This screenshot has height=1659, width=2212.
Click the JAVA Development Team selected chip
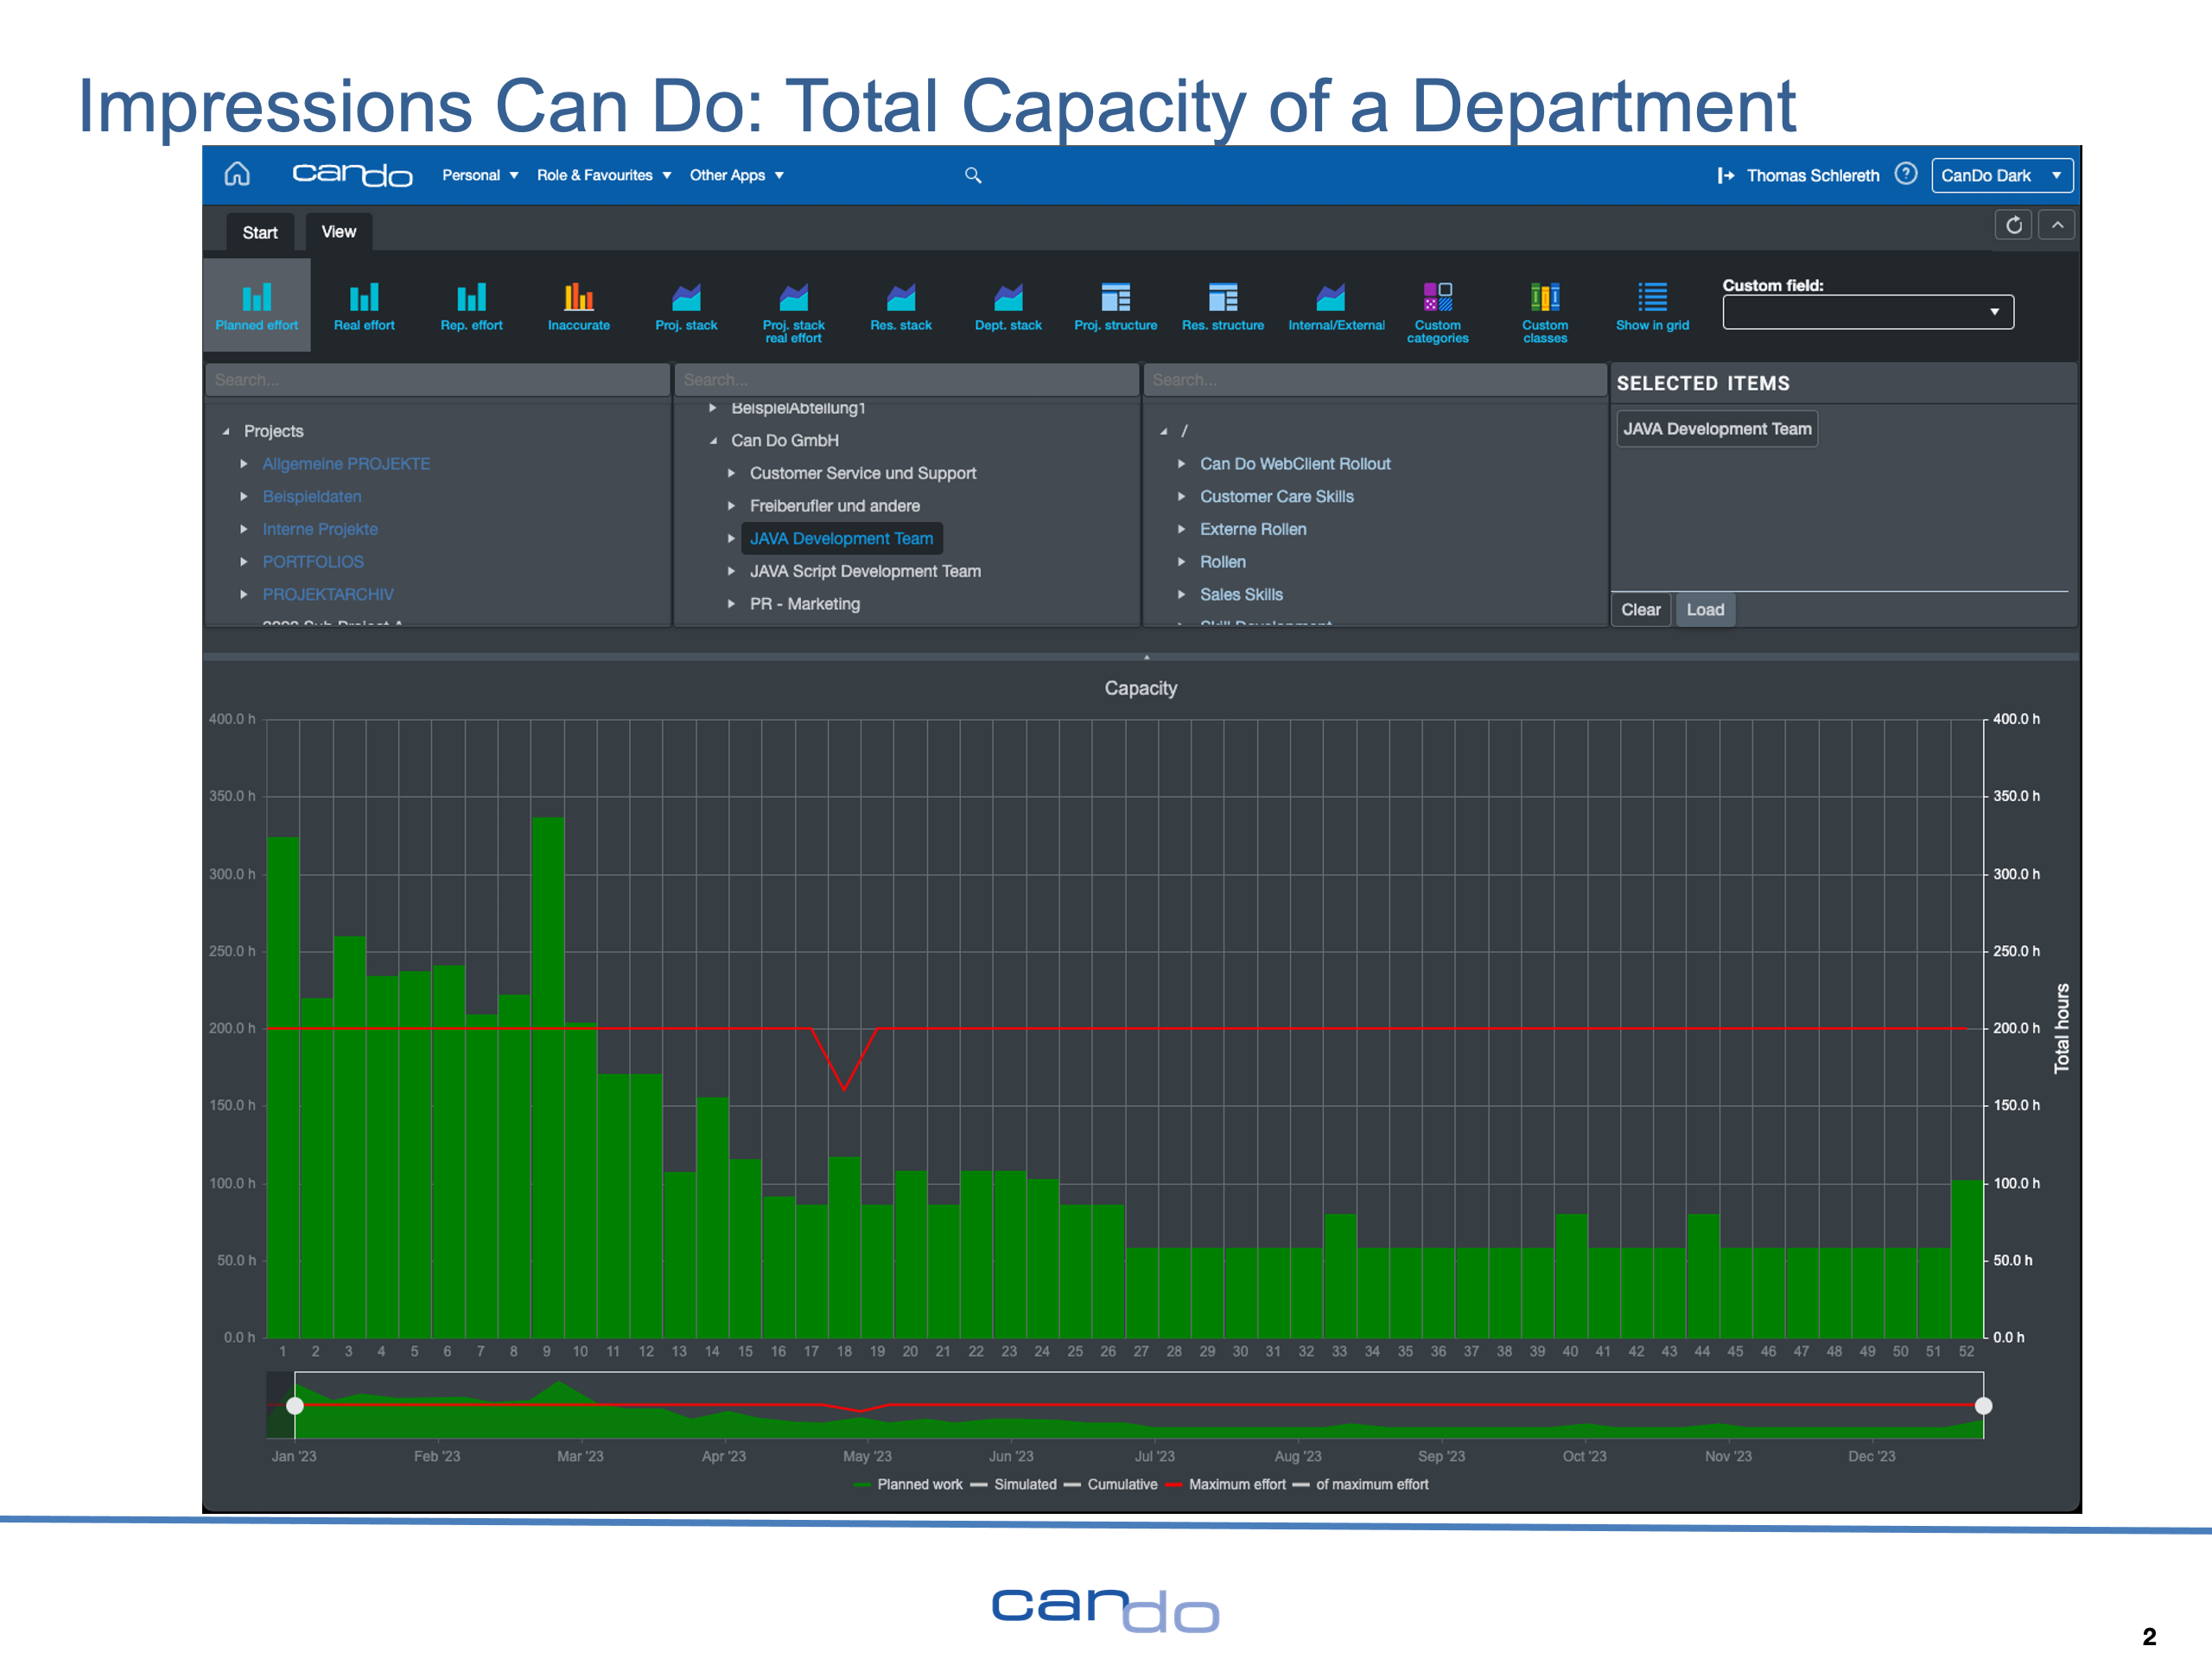[1717, 429]
